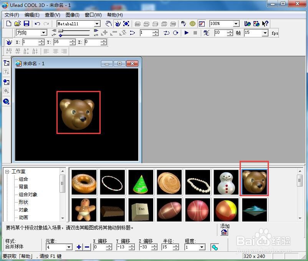The height and width of the screenshot is (261, 308).
Task: Select the Rotate object tool
Action: coord(118,24)
